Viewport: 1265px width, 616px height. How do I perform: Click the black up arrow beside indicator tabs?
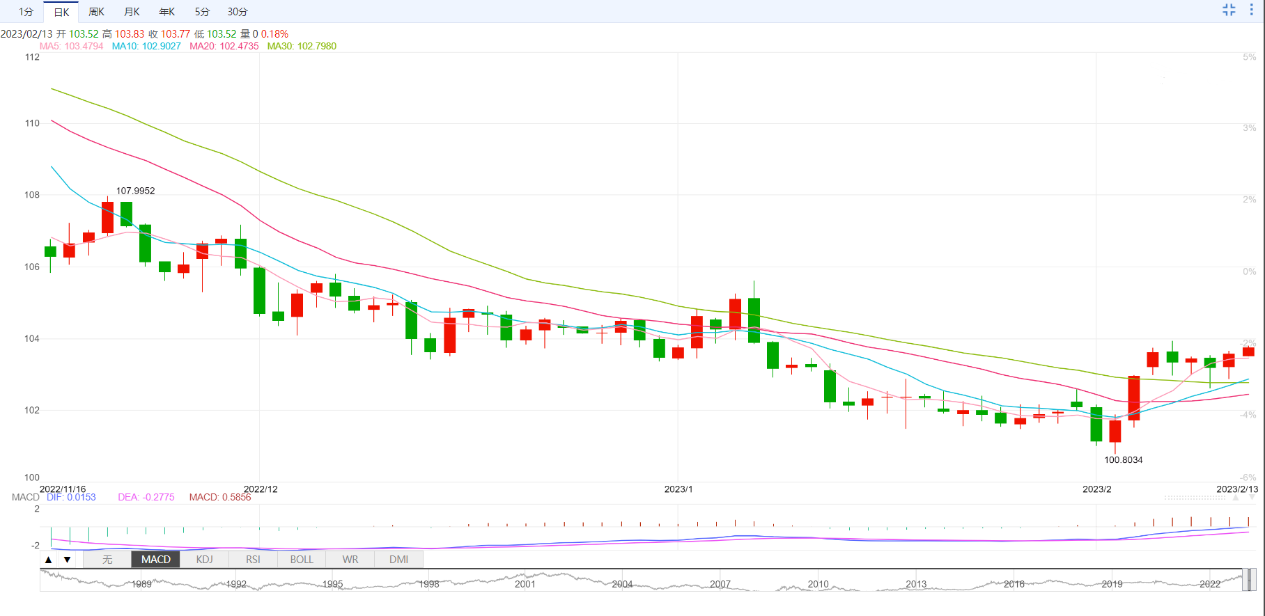(x=48, y=560)
